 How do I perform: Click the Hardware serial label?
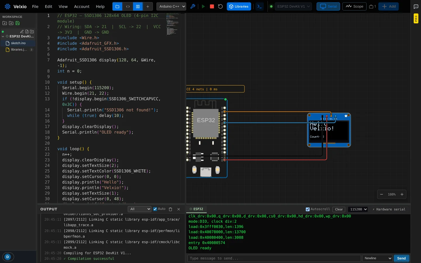(x=389, y=209)
